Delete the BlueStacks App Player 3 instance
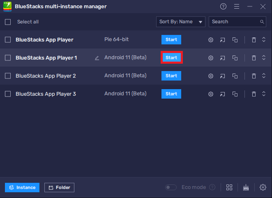272x198 pixels. [254, 94]
